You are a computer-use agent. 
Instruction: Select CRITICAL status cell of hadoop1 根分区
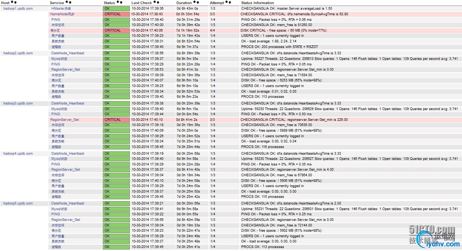(117, 30)
